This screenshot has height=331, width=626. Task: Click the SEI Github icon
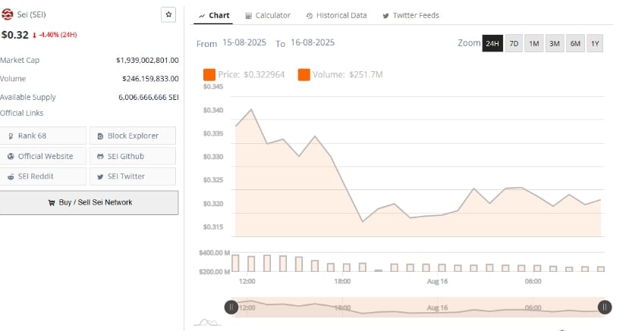click(100, 157)
